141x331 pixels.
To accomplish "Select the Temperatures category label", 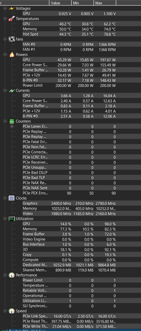I will pyautogui.click(x=27, y=19).
